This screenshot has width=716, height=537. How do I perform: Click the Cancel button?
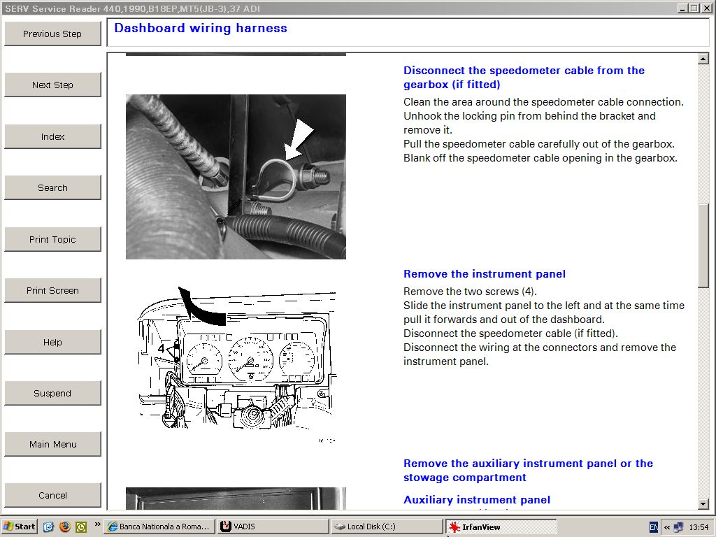pyautogui.click(x=52, y=496)
